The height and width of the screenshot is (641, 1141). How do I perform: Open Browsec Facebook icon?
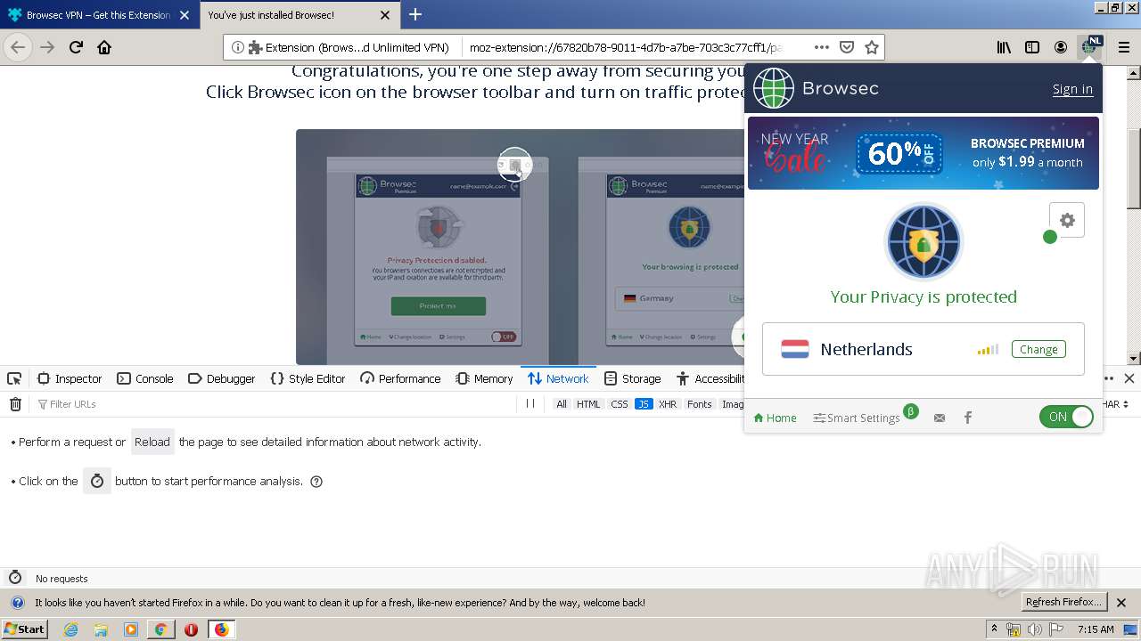coord(968,418)
